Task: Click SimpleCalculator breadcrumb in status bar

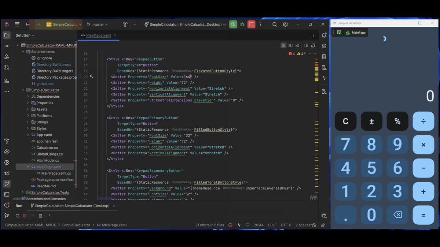Action: pos(76,225)
